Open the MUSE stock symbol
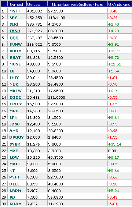132x207 pixels. pyautogui.click(x=15, y=64)
